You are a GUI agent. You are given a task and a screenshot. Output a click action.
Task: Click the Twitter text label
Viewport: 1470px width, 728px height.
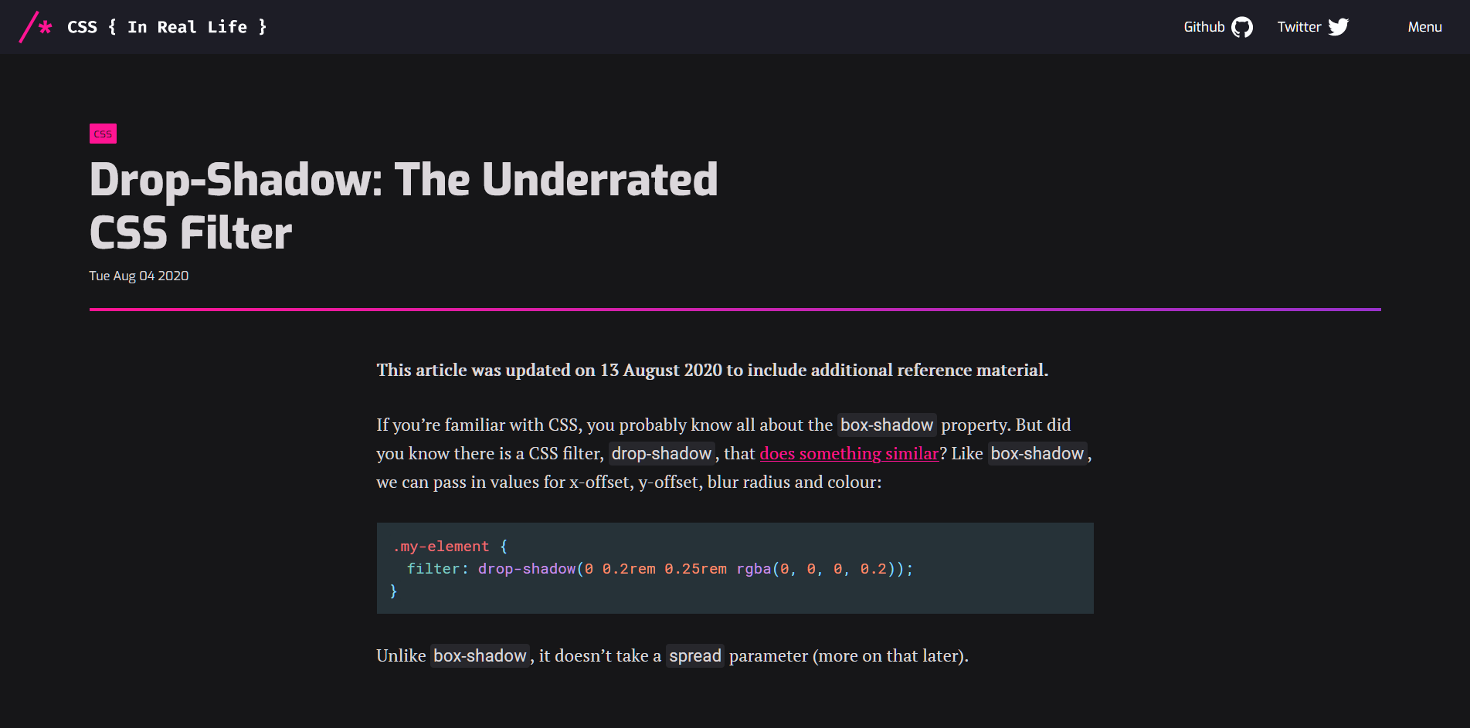click(x=1299, y=26)
